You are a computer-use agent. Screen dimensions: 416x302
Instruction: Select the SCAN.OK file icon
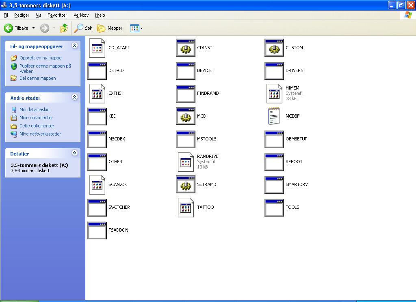(97, 185)
